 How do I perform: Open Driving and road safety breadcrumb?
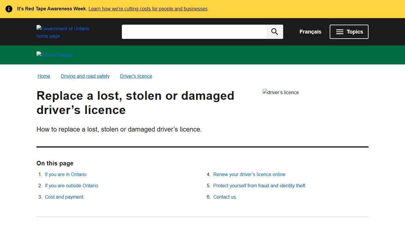85,76
